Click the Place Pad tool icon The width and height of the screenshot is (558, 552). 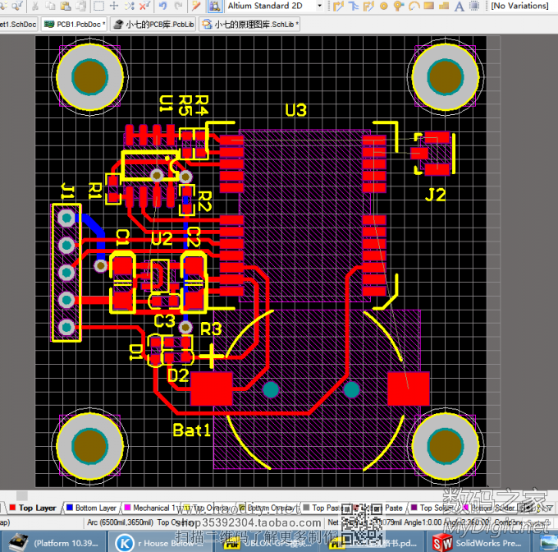pos(383,6)
